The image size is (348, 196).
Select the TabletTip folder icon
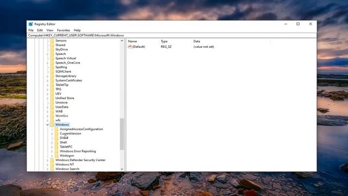(x=52, y=85)
